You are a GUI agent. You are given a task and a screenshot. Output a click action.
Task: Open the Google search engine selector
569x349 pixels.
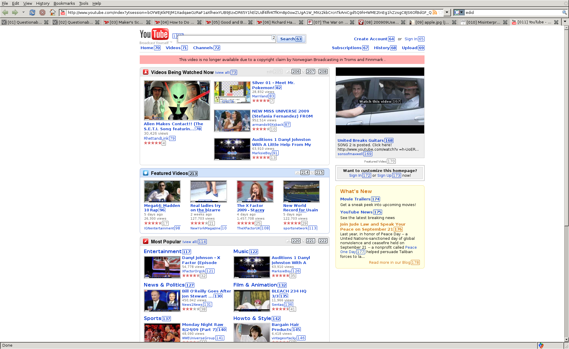tap(459, 12)
